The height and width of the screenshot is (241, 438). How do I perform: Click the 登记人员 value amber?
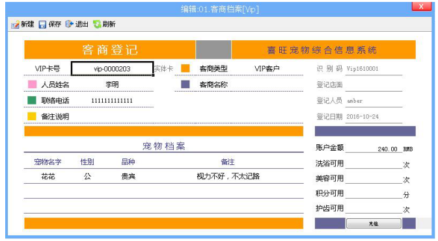click(x=355, y=101)
